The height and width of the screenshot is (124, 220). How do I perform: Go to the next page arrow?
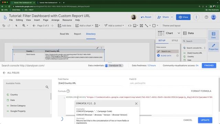(x=52, y=25)
